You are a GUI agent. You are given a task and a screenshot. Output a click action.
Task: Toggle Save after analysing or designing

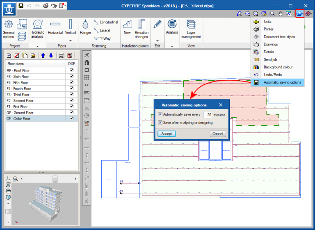pyautogui.click(x=160, y=123)
